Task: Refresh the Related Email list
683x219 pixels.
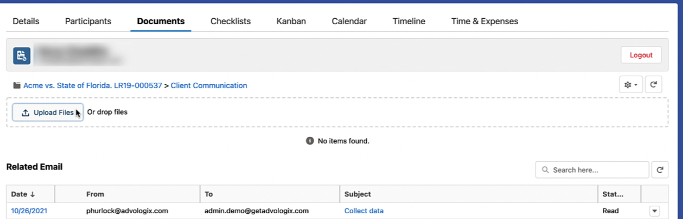Action: coord(660,170)
